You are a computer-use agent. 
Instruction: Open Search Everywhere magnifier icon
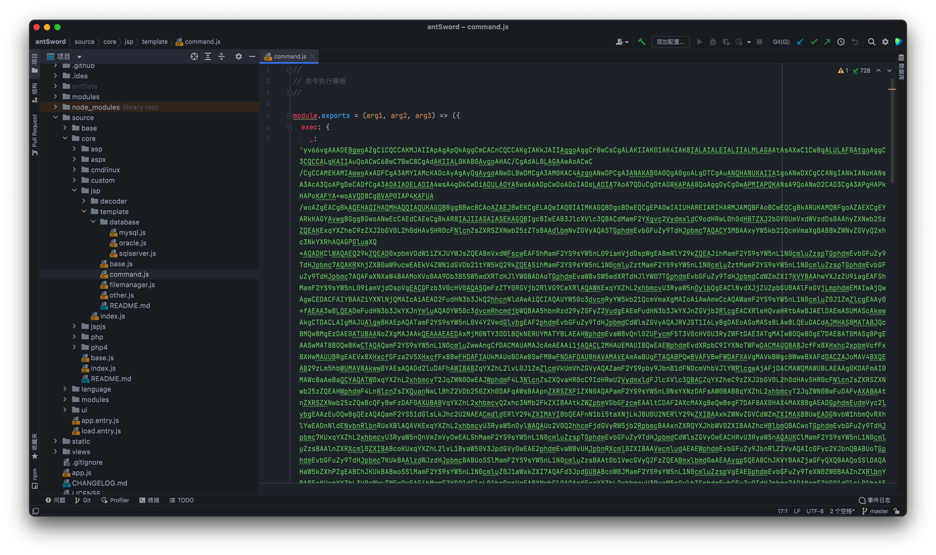point(872,42)
